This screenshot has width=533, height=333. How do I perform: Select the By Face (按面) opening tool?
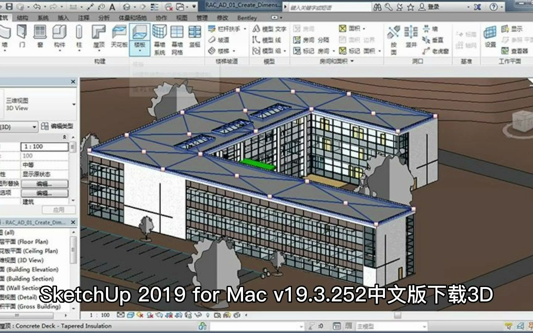[394, 40]
